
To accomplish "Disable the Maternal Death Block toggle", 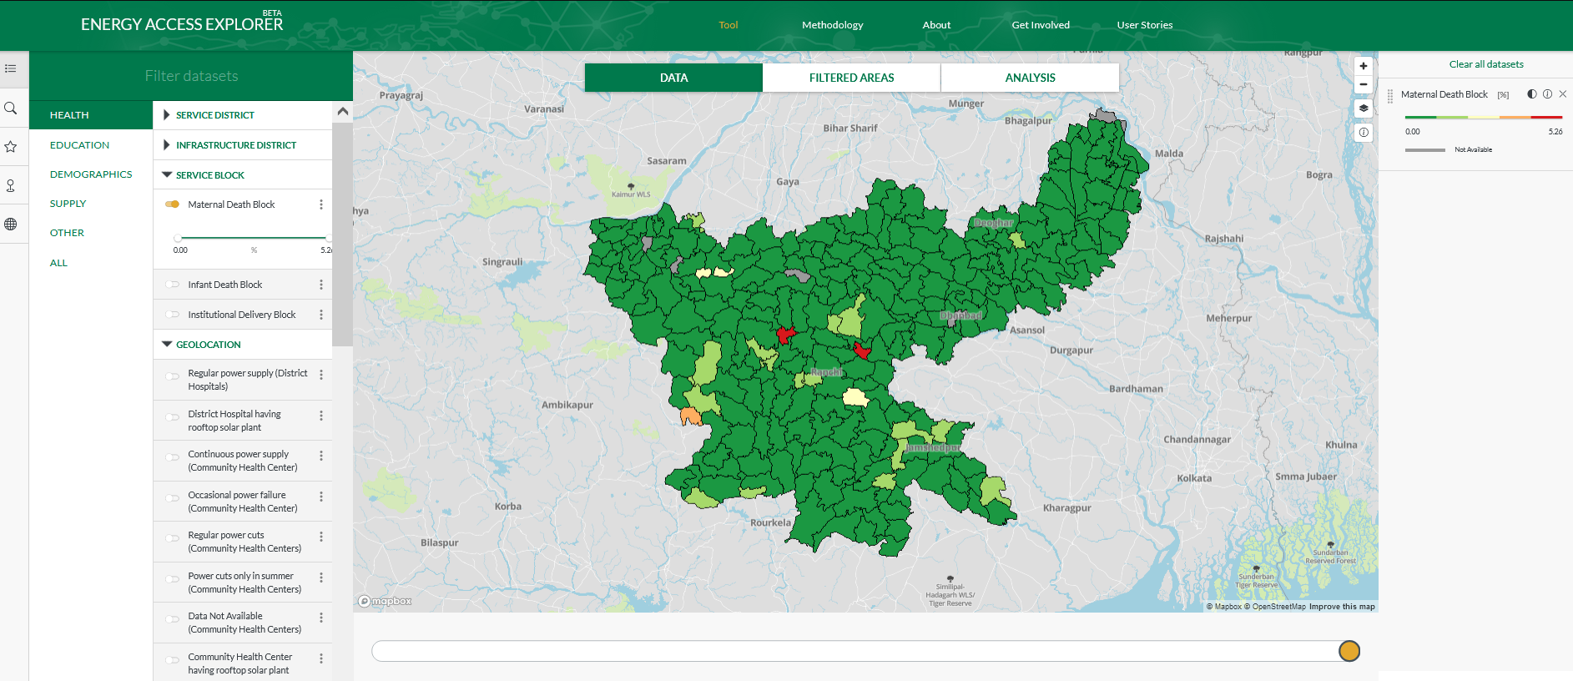I will coord(173,204).
